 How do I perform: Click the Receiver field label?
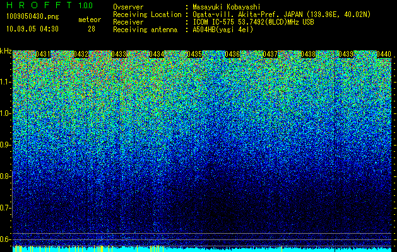(128, 22)
